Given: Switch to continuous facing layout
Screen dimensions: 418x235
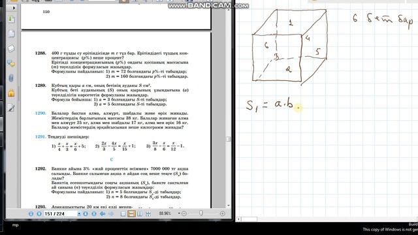Looking at the screenshot, I should pyautogui.click(x=148, y=213).
